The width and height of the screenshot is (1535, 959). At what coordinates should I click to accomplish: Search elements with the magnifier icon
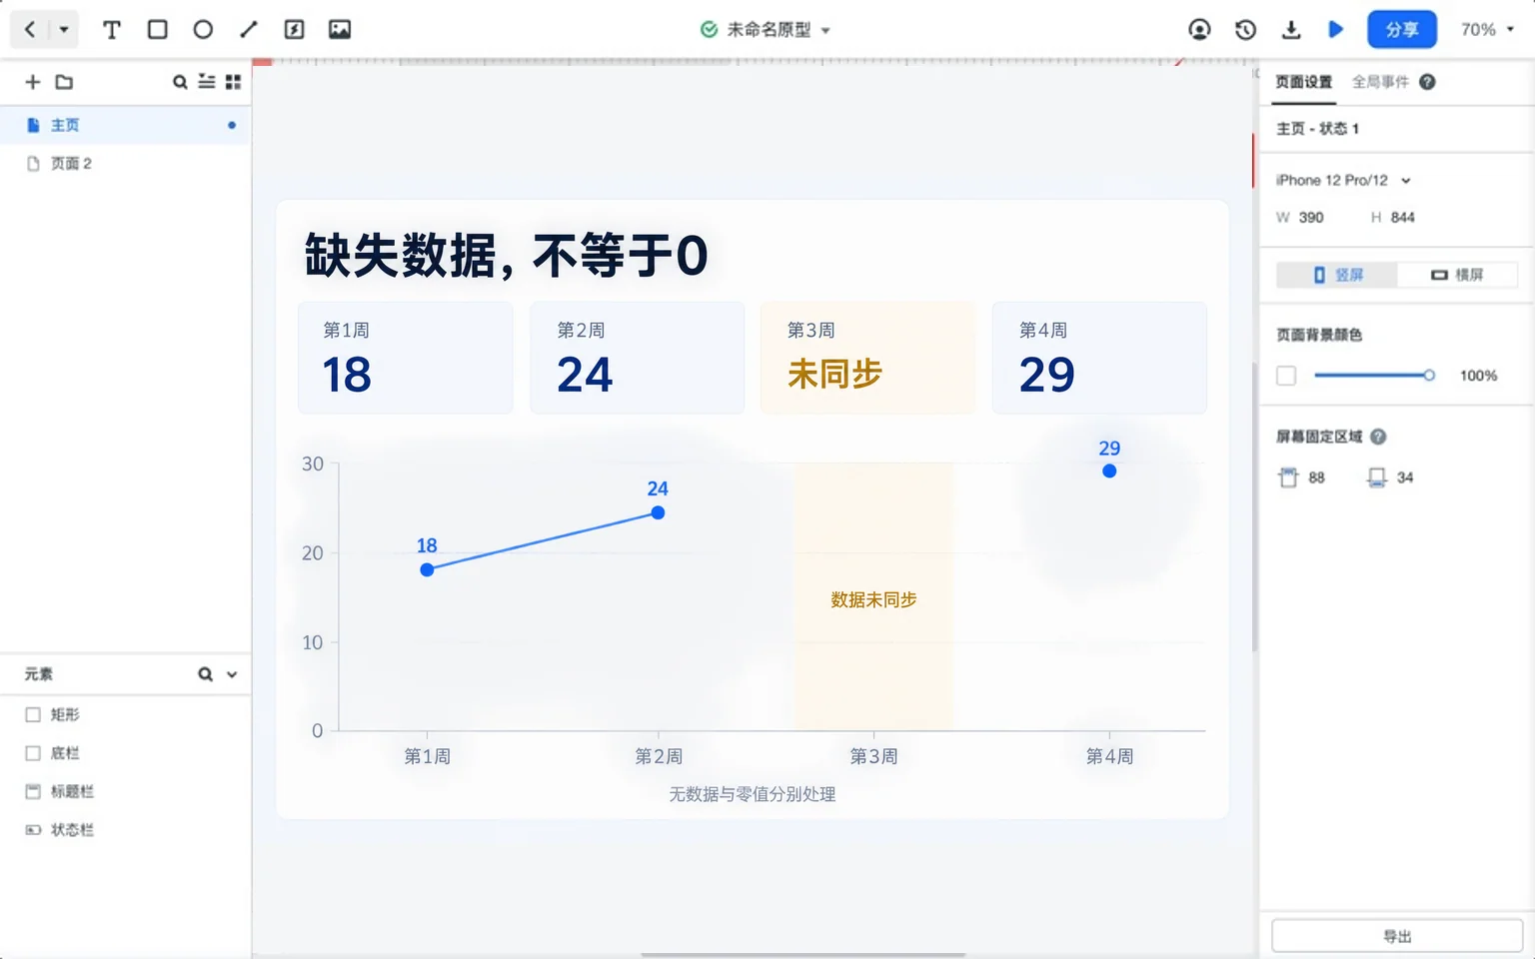coord(205,674)
